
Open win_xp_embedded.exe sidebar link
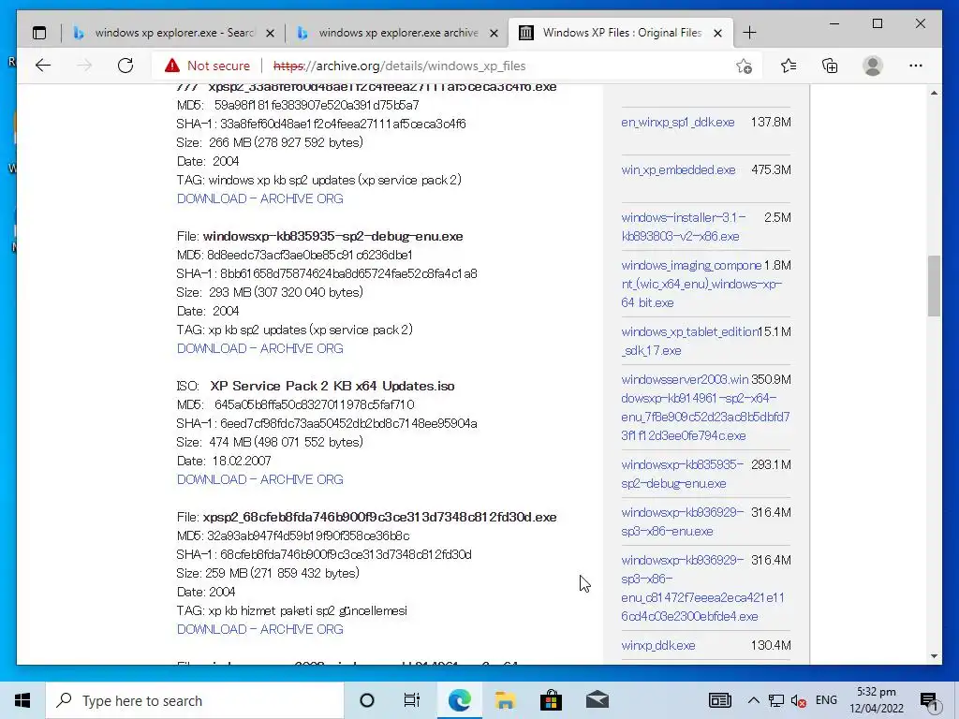tap(678, 170)
